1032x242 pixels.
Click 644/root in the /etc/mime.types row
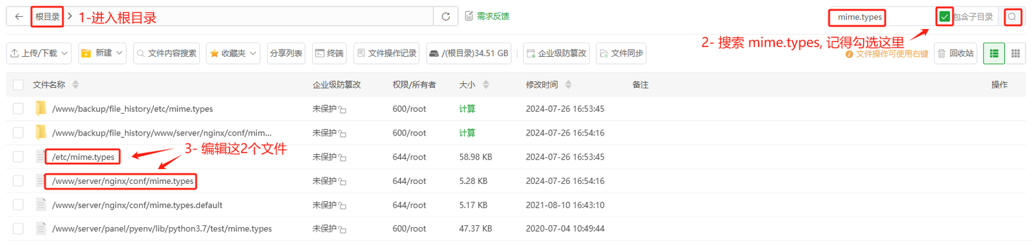[409, 157]
